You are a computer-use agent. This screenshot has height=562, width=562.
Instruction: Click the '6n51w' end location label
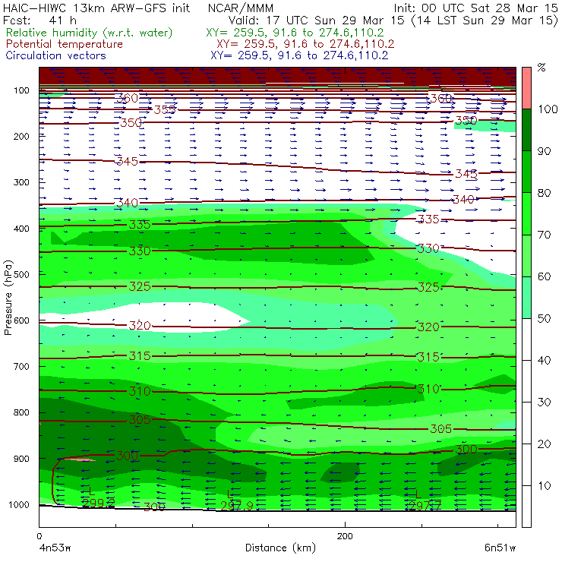click(x=500, y=548)
